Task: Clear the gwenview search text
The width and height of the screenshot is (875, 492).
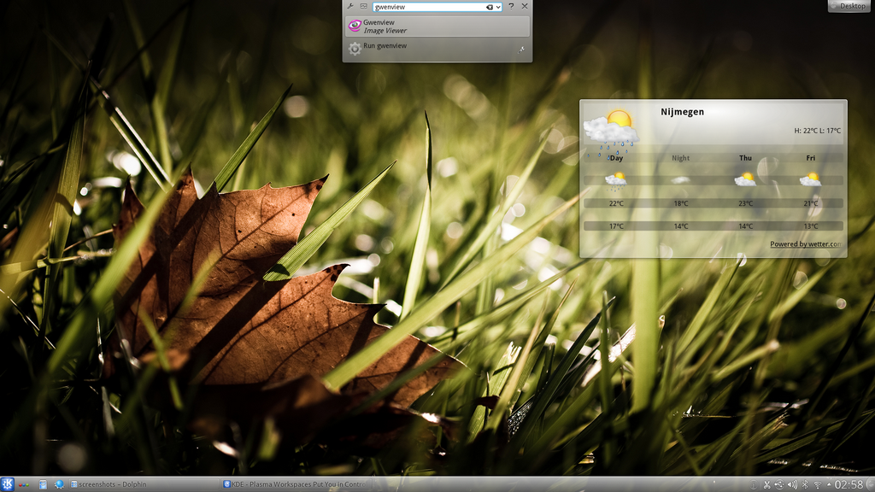Action: [x=490, y=7]
